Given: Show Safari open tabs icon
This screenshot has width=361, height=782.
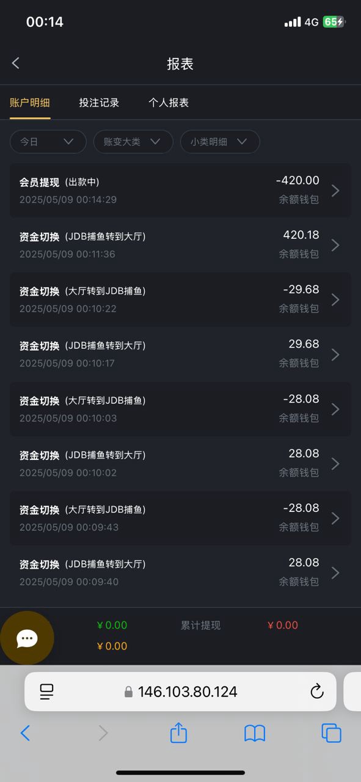Looking at the screenshot, I should [x=331, y=733].
